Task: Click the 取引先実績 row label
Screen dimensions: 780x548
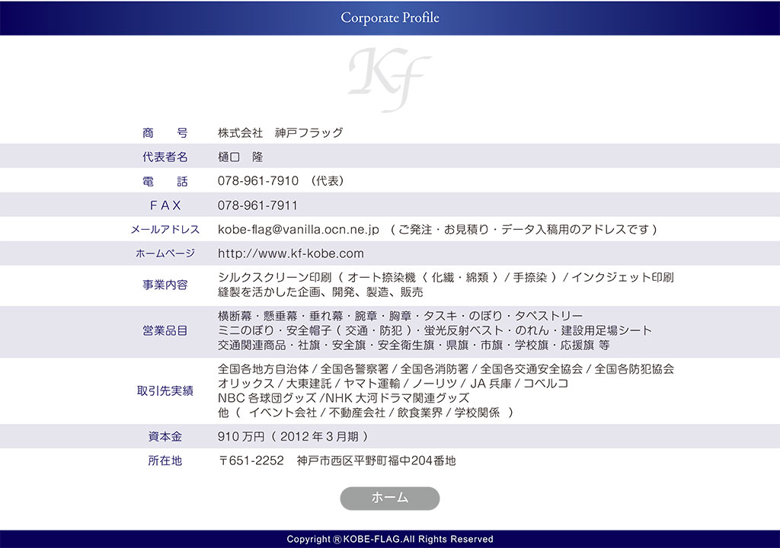Action: [165, 390]
